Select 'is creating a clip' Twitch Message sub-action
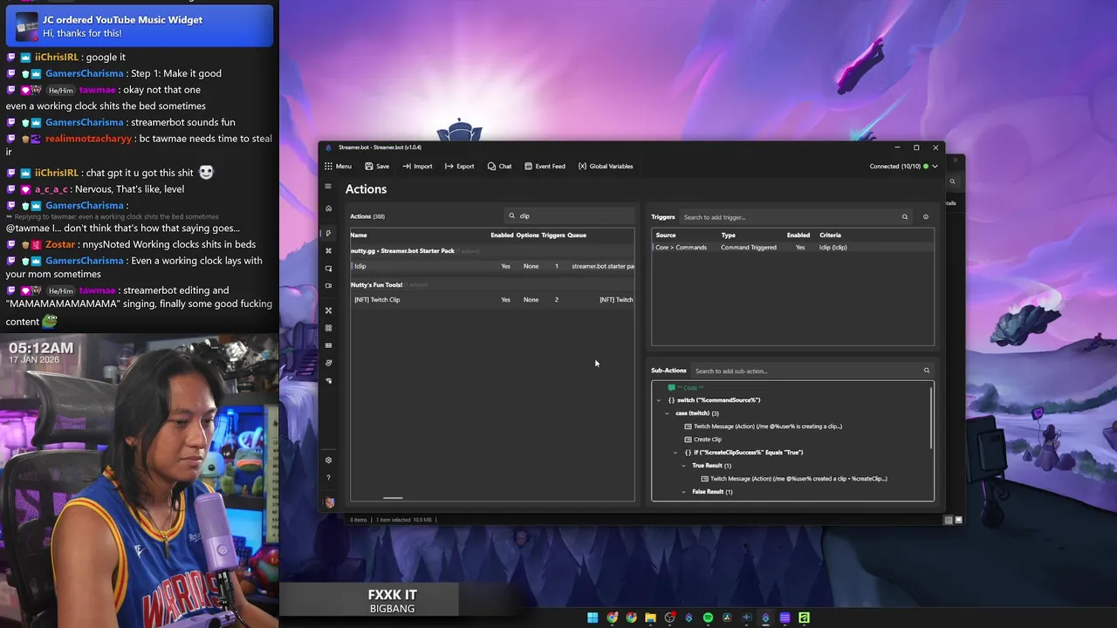This screenshot has width=1117, height=628. tap(763, 427)
